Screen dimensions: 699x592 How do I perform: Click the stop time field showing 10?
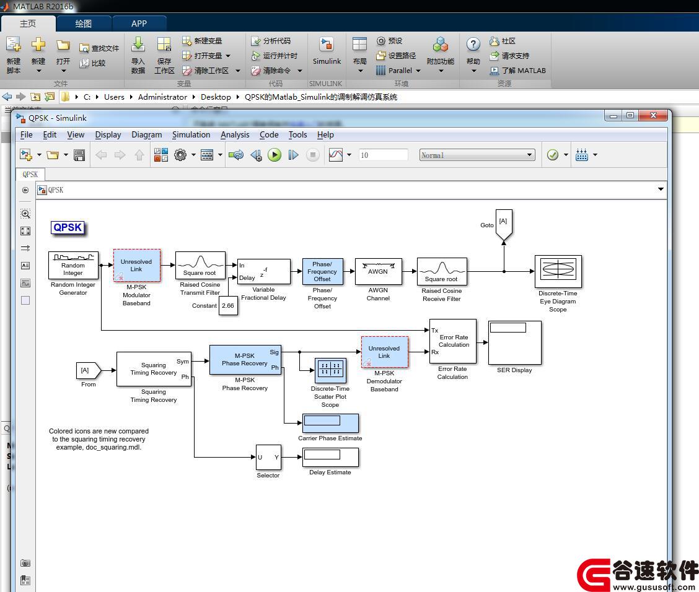point(384,155)
